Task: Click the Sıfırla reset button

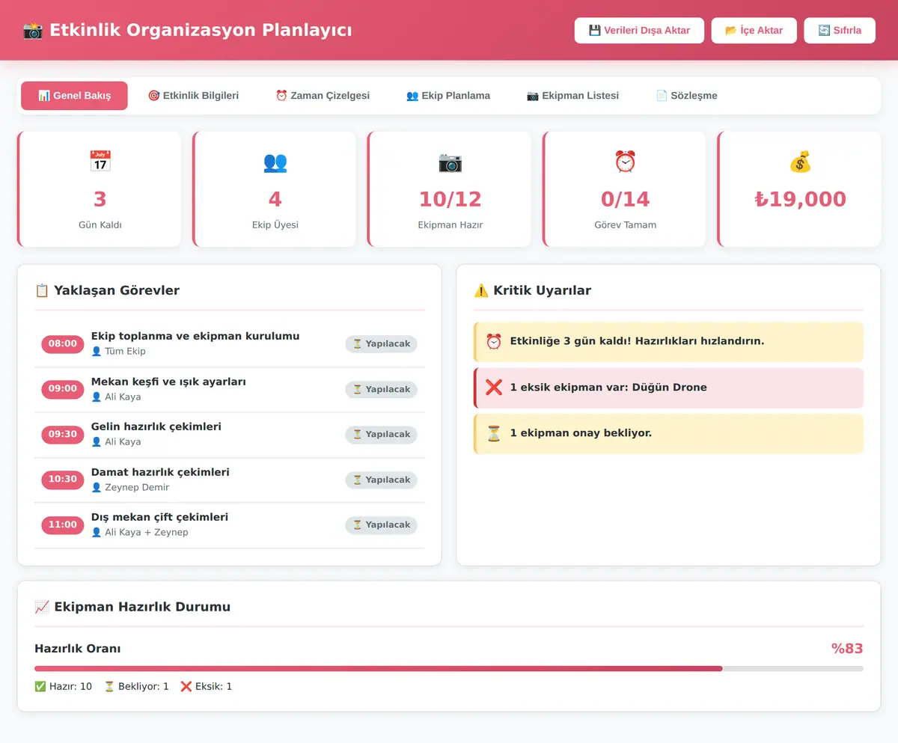Action: point(840,31)
